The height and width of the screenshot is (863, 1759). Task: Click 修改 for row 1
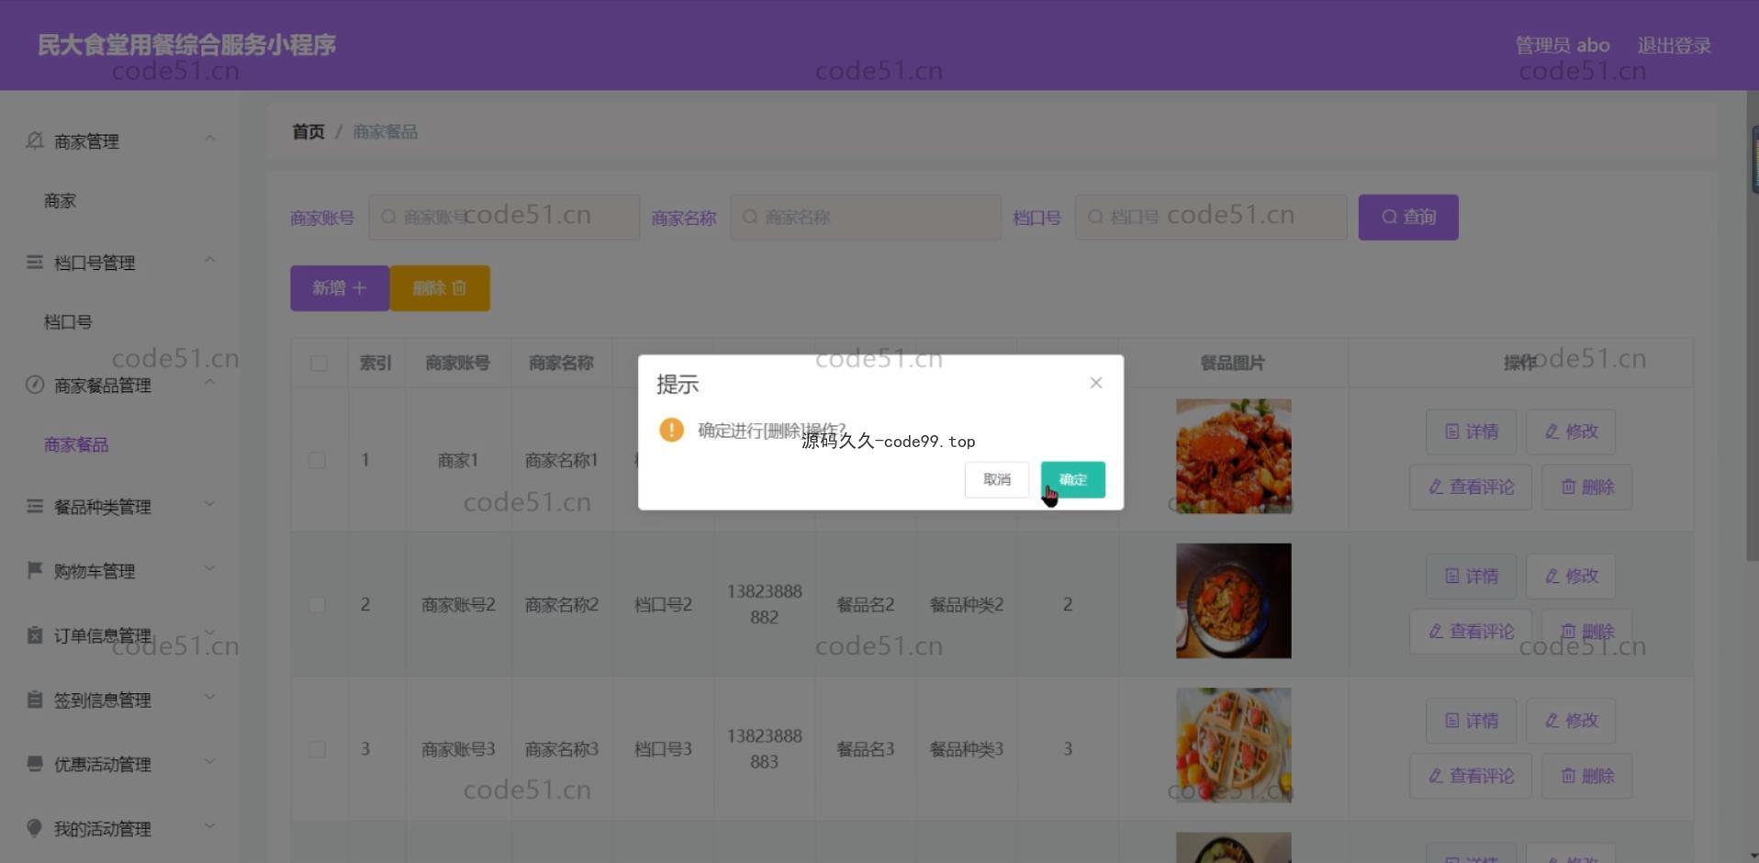coord(1571,431)
